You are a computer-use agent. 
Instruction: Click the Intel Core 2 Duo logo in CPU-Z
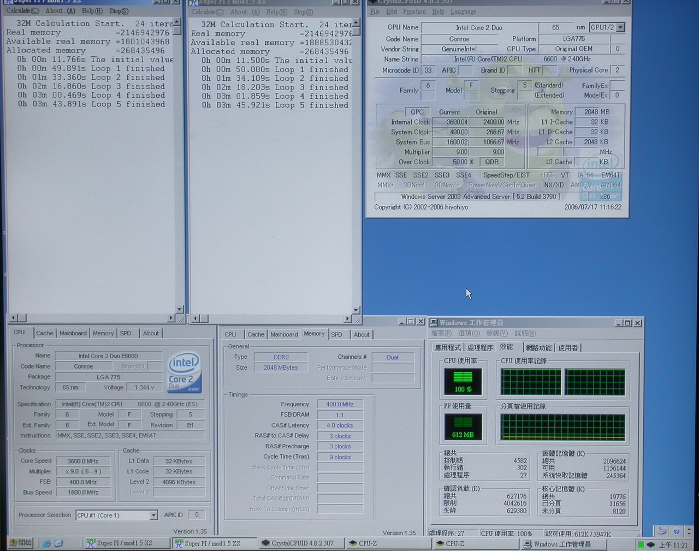(x=184, y=371)
